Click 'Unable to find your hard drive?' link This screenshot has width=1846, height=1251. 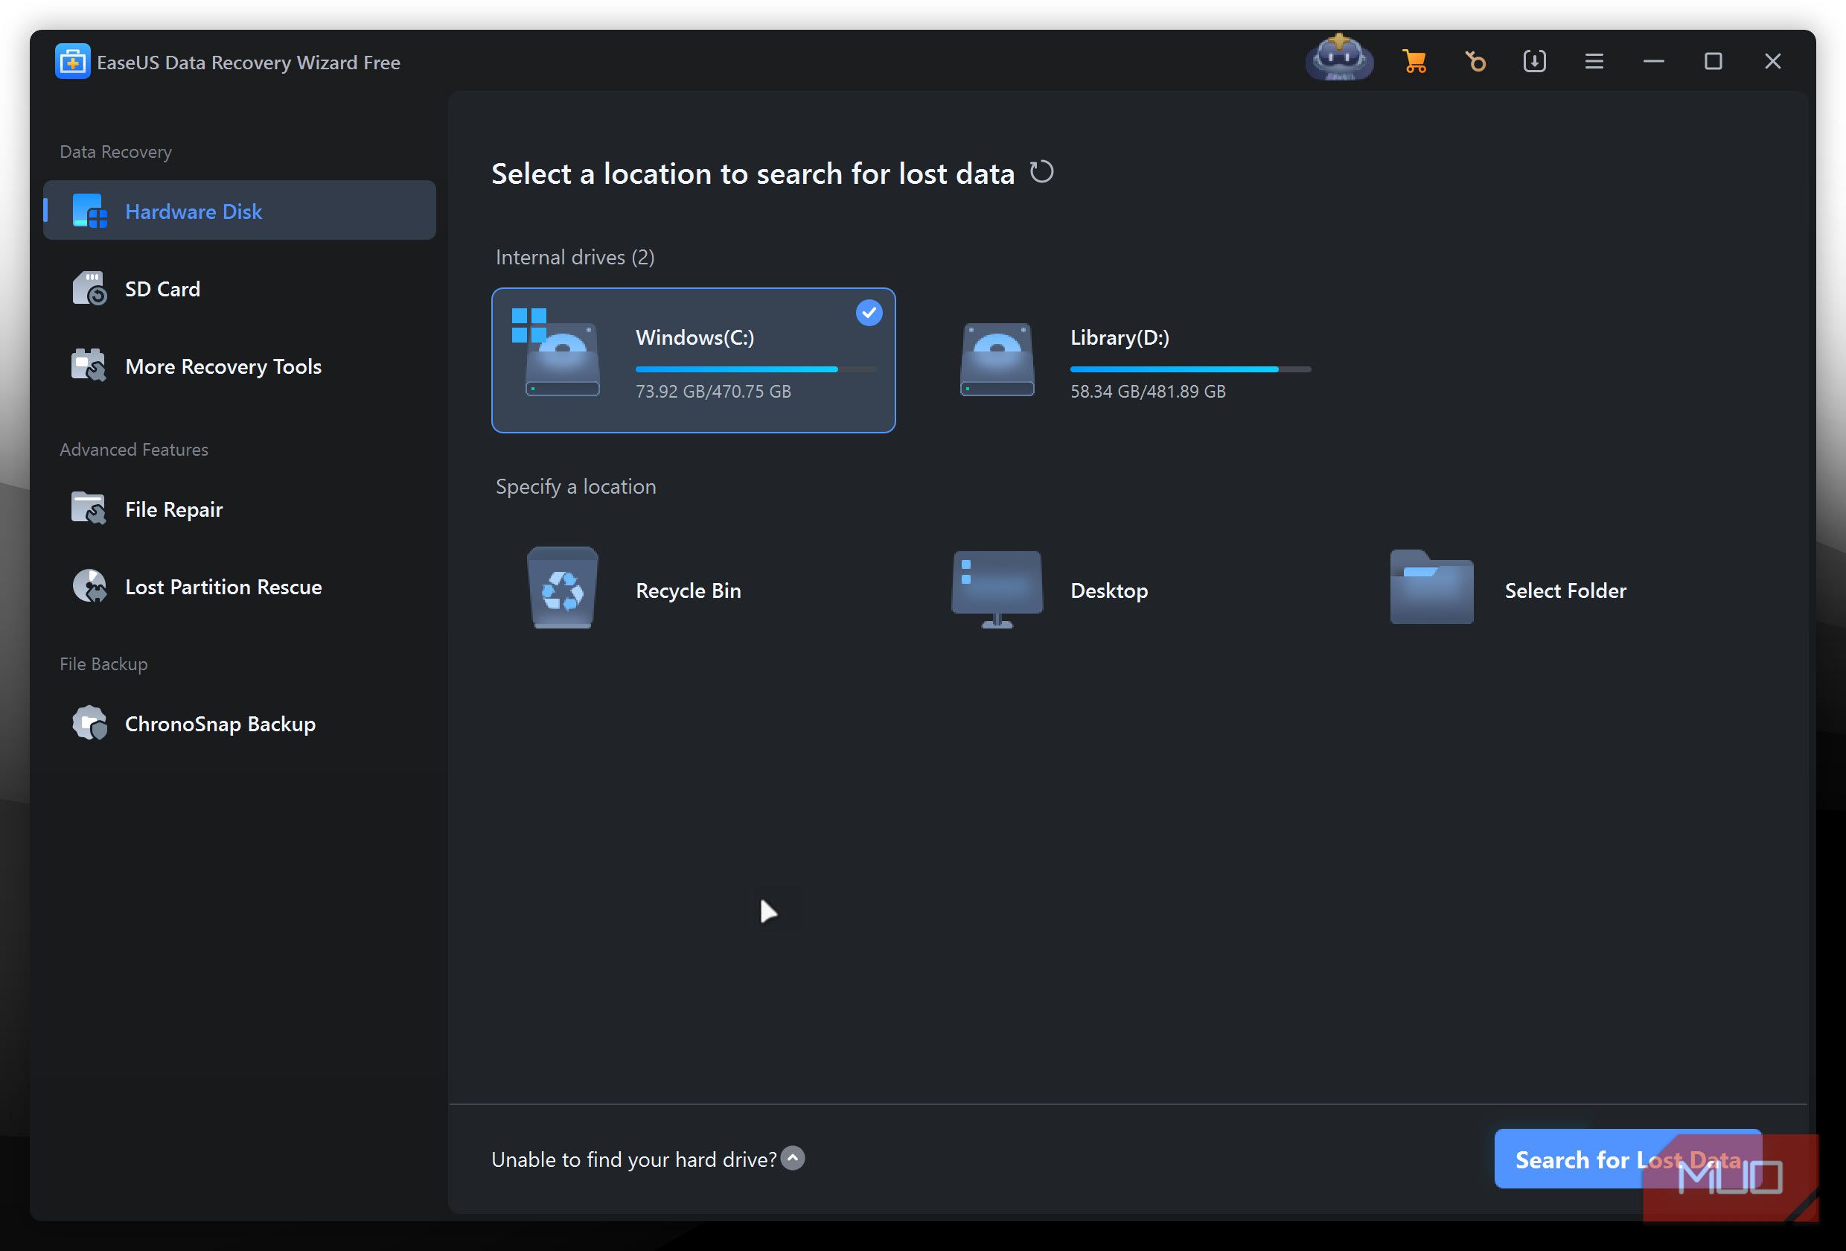[633, 1159]
